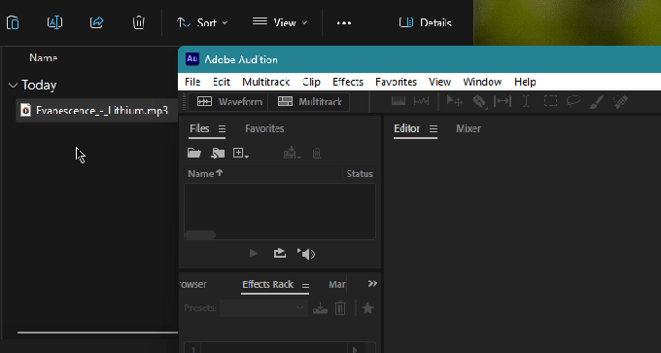The width and height of the screenshot is (661, 353).
Task: Select the Time Selection tool
Action: coord(526,102)
